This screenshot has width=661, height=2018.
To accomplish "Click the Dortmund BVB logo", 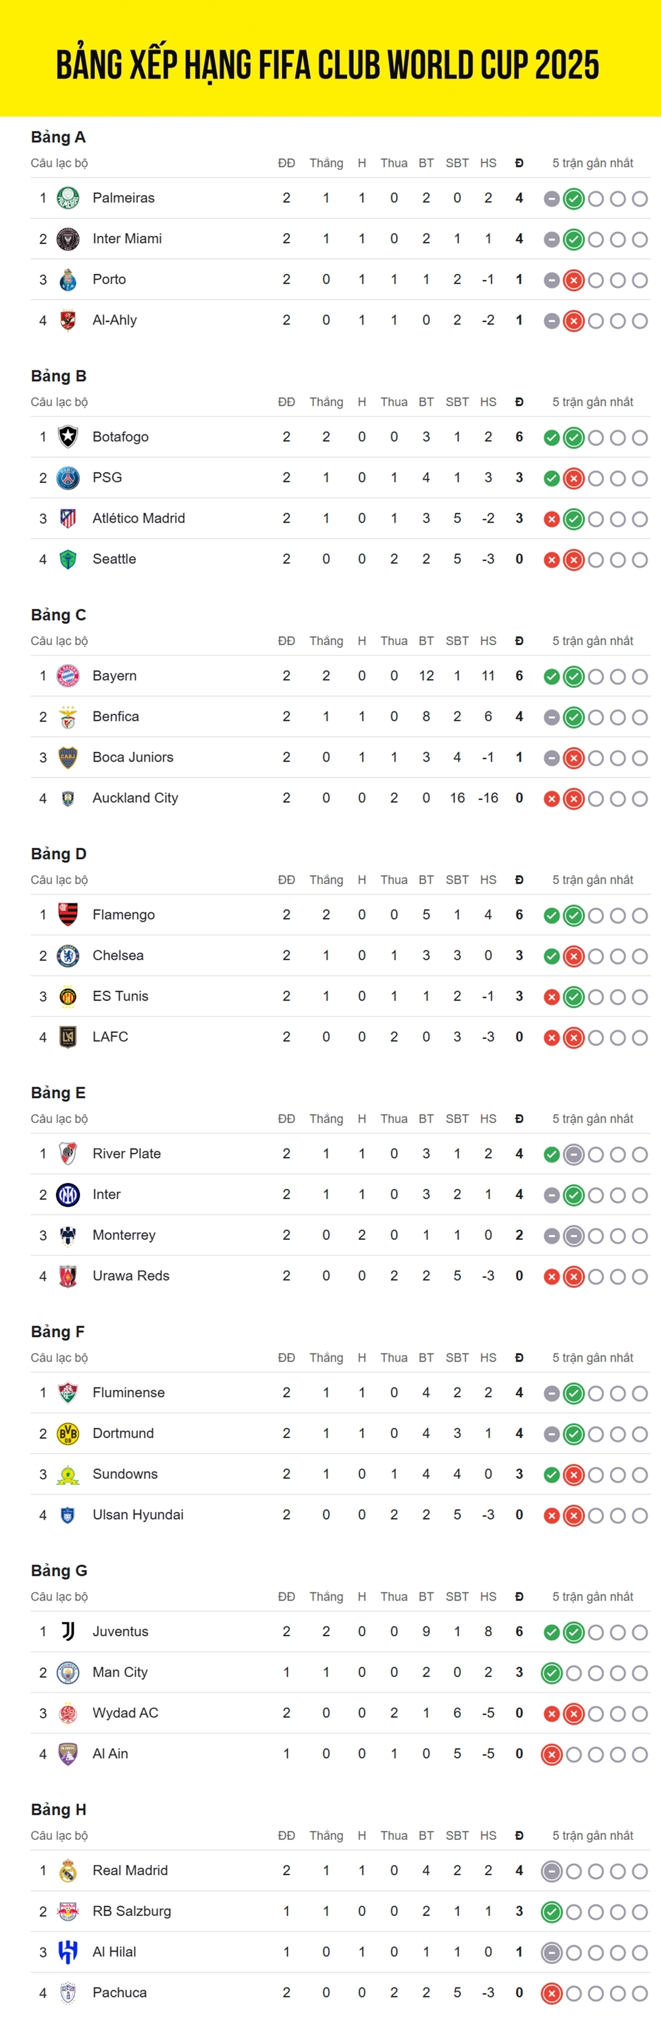I will (68, 1434).
